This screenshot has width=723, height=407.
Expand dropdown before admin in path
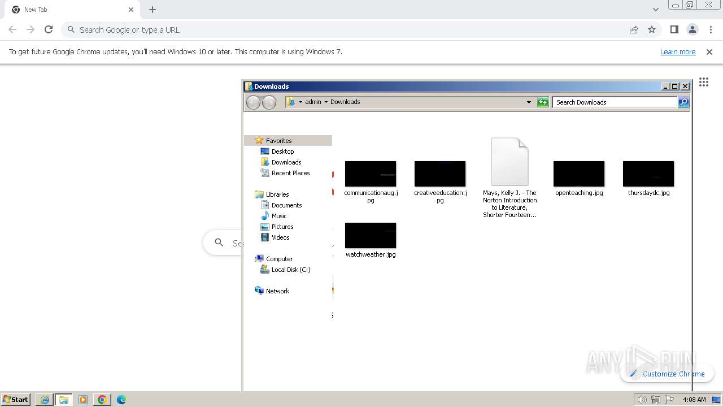[x=300, y=102]
